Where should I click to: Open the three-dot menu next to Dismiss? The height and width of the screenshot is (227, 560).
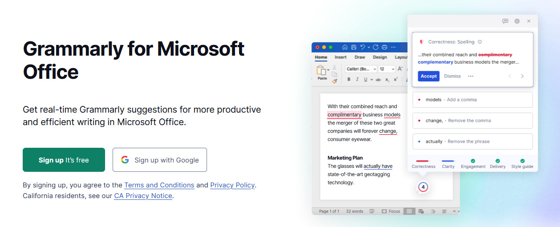[x=471, y=76]
